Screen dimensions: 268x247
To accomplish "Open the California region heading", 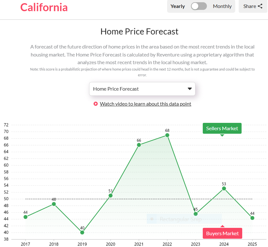I will 44,7.
